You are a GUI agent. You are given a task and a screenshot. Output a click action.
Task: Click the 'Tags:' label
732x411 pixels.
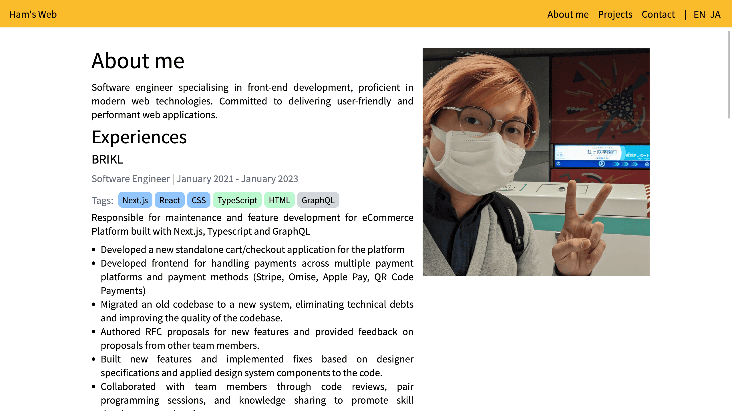pos(102,200)
